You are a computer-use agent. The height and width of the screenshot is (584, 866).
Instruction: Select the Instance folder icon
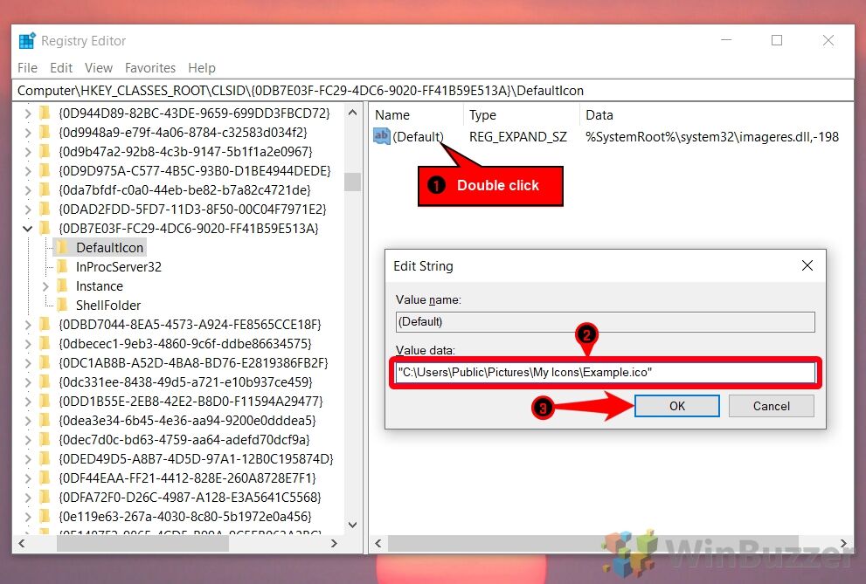[x=62, y=285]
